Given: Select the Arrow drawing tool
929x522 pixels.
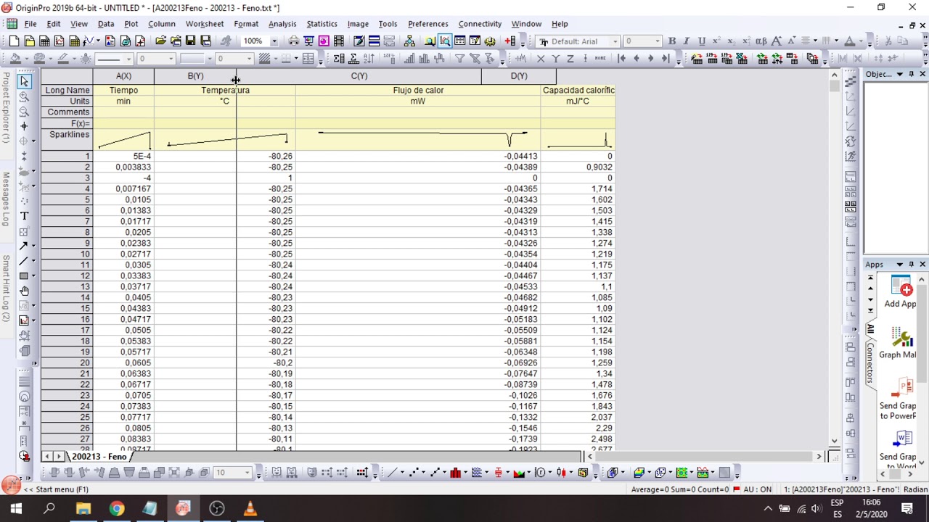Looking at the screenshot, I should click(23, 246).
